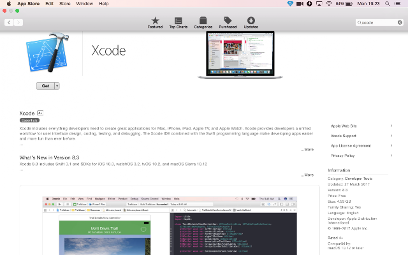Screen dimensions: 408x255
Task: Open the Updates download tab
Action: tap(251, 23)
